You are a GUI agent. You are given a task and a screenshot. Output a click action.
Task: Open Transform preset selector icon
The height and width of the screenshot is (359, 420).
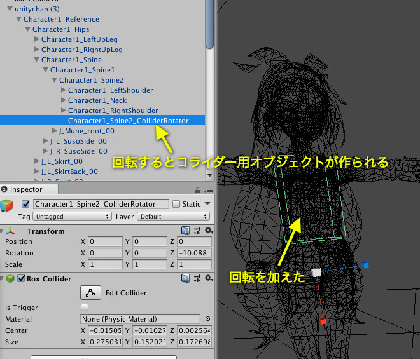(197, 231)
